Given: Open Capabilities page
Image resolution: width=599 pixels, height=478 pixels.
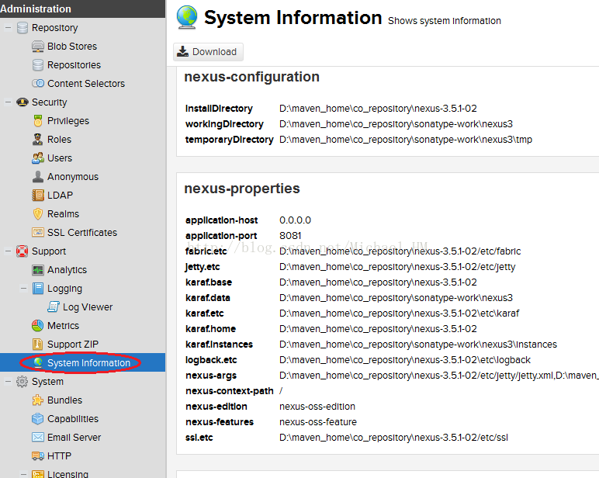Looking at the screenshot, I should coord(73,419).
